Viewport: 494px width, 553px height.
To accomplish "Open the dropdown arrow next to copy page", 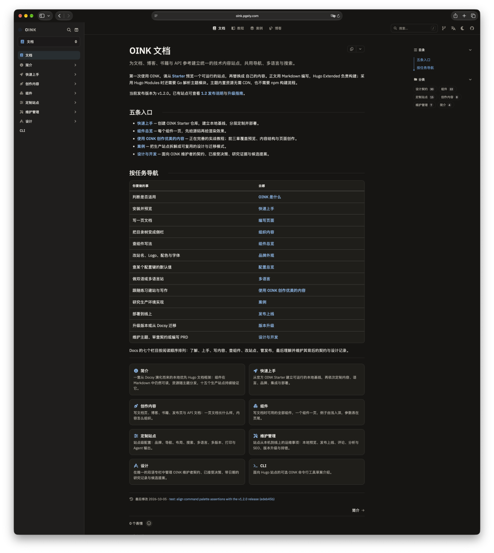I will (x=360, y=49).
